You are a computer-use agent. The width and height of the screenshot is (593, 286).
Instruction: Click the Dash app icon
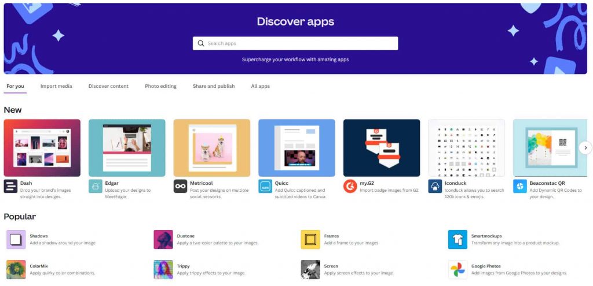pos(10,186)
